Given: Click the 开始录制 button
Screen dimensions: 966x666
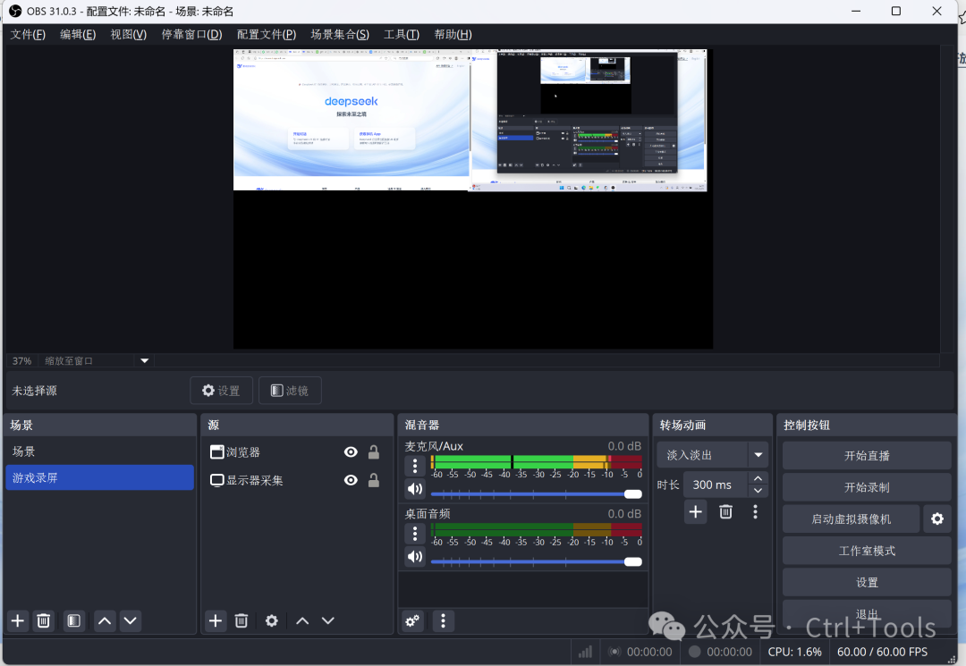Looking at the screenshot, I should coord(866,487).
